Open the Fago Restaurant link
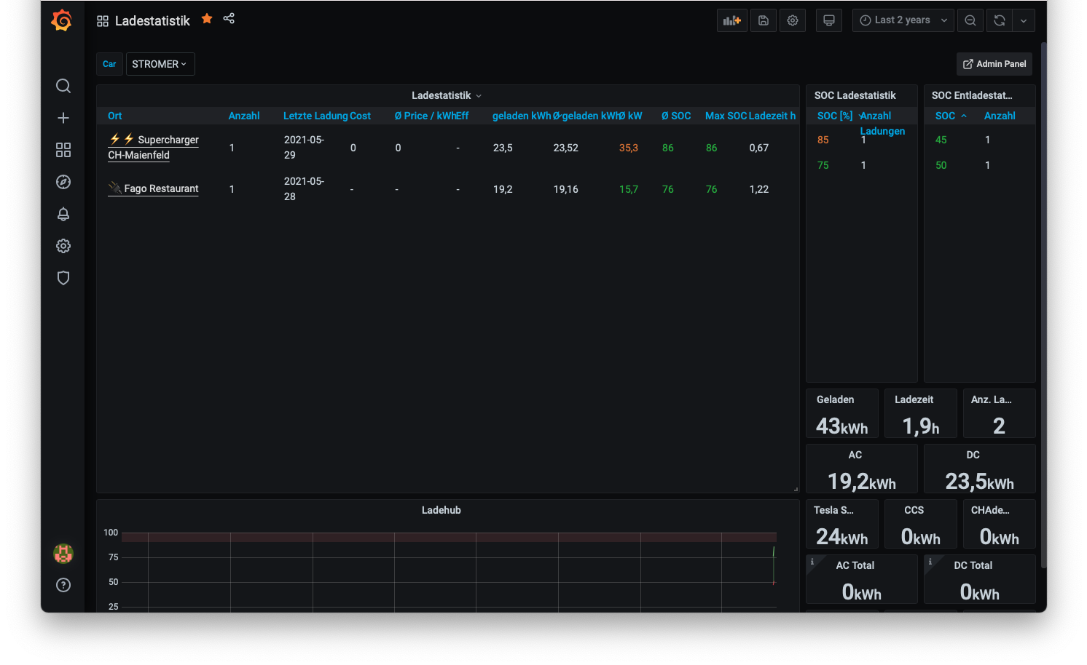This screenshot has height=665, width=1087. pos(161,188)
